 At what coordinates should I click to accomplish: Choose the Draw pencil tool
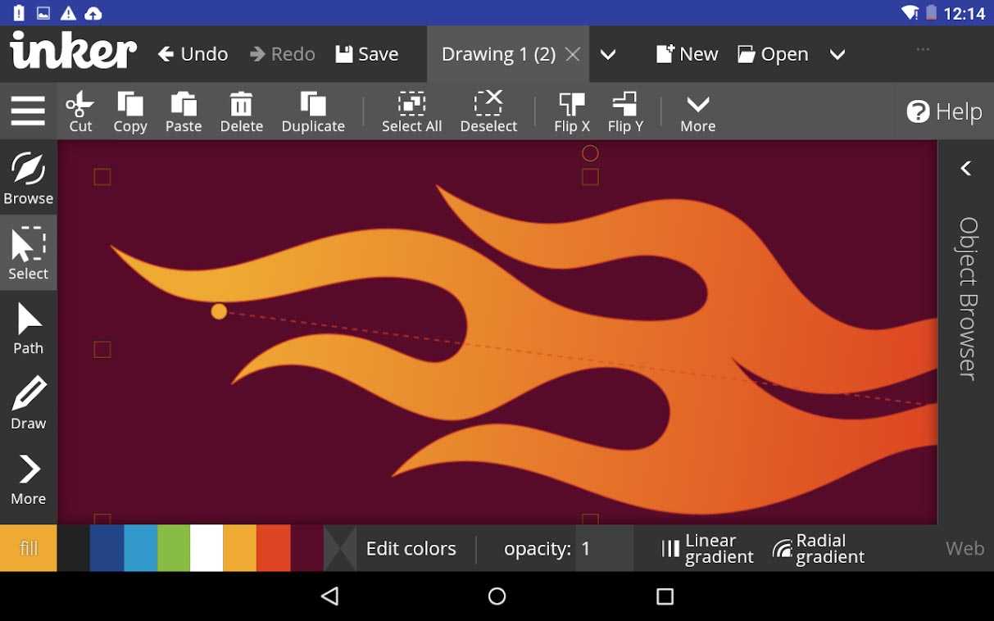coord(29,403)
